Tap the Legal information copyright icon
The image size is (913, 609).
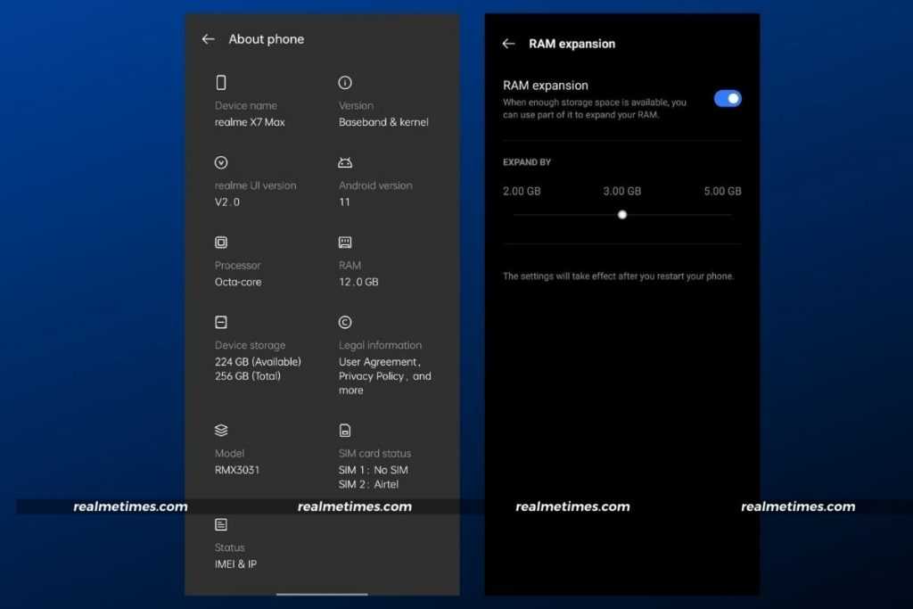pyautogui.click(x=345, y=322)
